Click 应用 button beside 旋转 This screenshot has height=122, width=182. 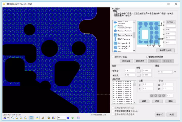click(157, 101)
